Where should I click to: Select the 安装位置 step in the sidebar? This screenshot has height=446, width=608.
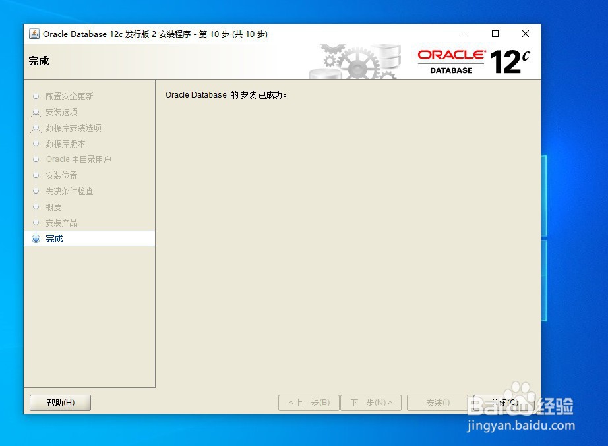click(61, 175)
